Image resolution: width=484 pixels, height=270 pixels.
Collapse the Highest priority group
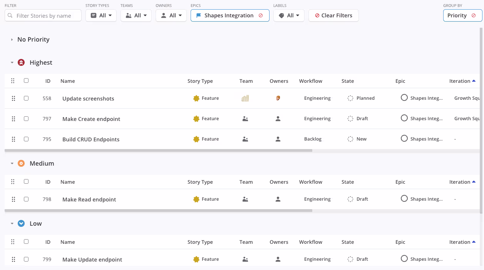(x=12, y=62)
